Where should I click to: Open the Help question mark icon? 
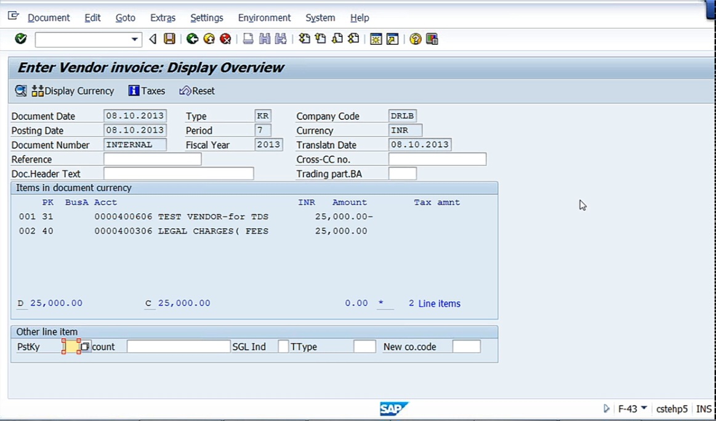[x=415, y=39]
